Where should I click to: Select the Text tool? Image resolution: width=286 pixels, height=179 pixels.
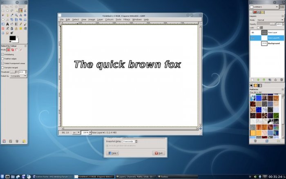pyautogui.click(x=7, y=24)
